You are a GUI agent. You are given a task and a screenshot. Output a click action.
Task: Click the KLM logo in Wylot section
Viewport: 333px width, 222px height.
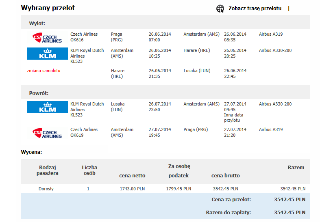pyautogui.click(x=48, y=54)
